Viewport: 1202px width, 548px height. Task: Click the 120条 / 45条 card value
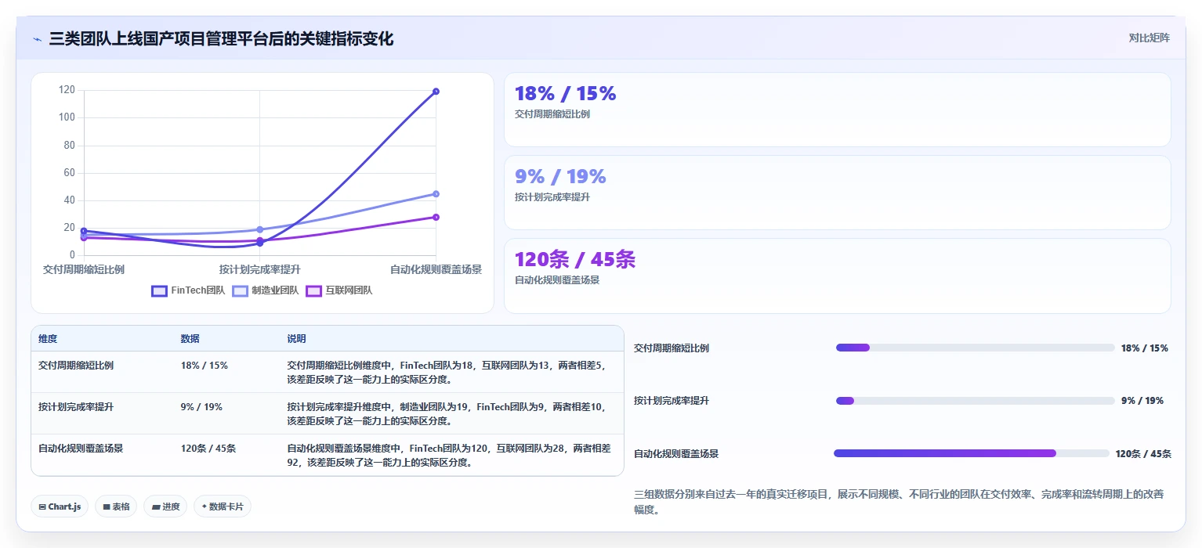[575, 259]
